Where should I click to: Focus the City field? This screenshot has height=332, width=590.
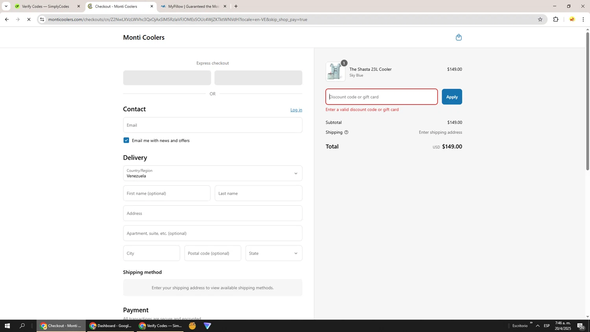tap(151, 253)
